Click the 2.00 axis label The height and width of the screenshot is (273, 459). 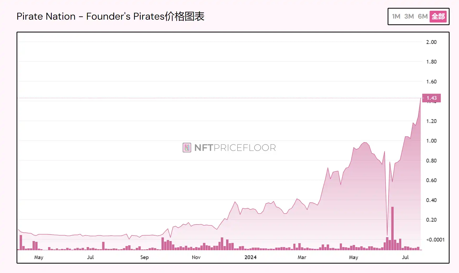(x=432, y=42)
